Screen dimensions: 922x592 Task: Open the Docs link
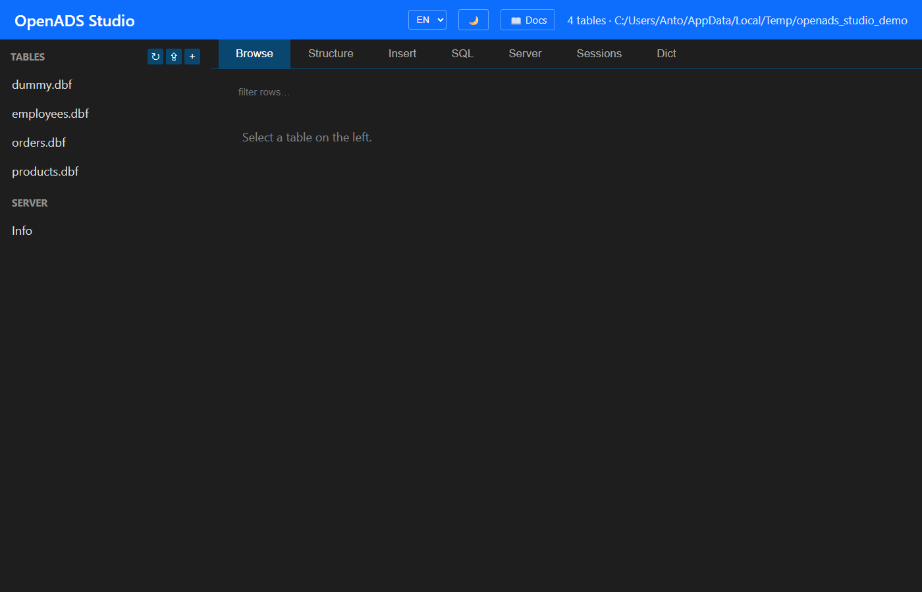coord(528,20)
